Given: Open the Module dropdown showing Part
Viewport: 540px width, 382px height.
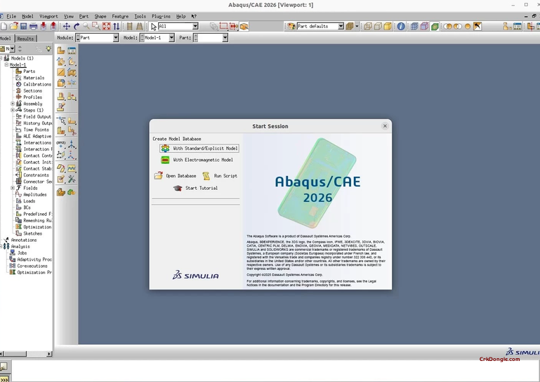Looking at the screenshot, I should pyautogui.click(x=116, y=37).
